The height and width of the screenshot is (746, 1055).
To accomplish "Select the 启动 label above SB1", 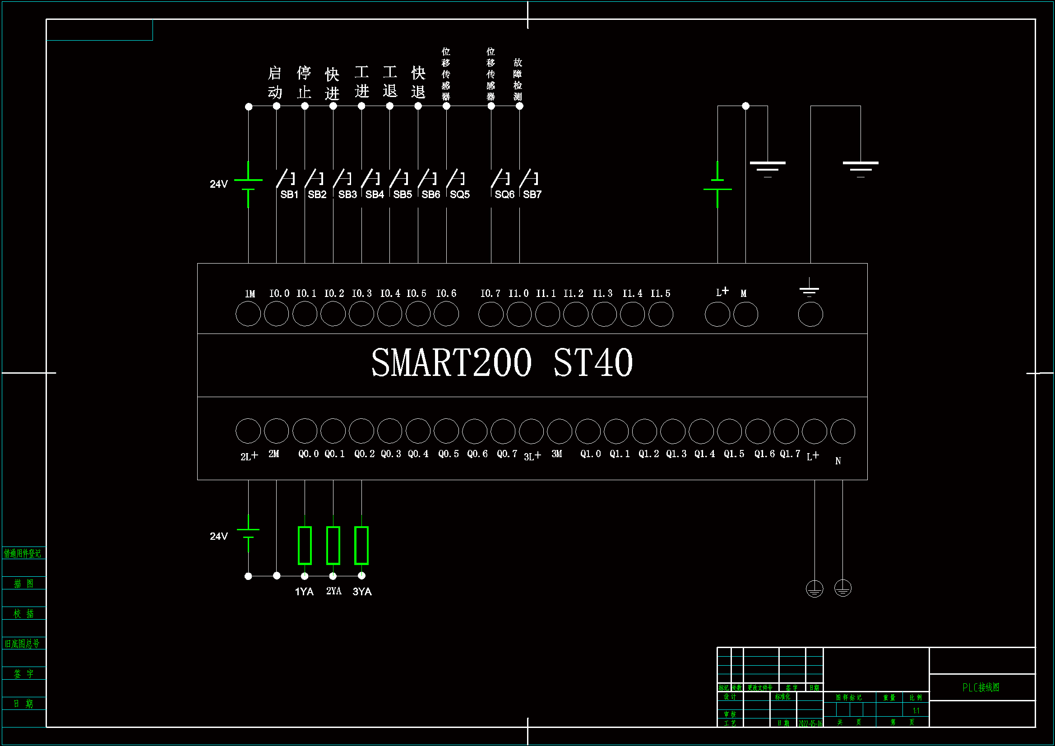I will 275,83.
